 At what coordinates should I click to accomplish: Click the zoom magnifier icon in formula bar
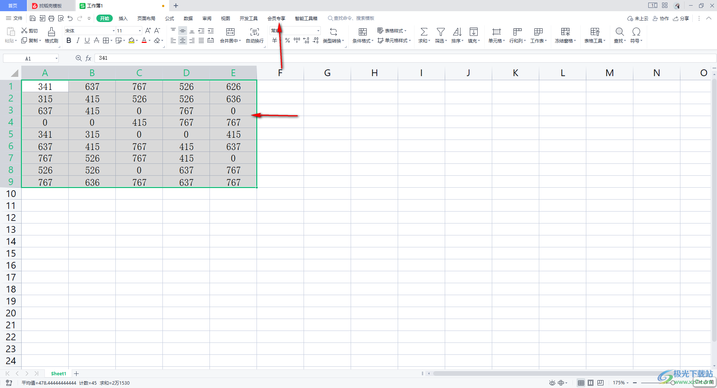click(78, 58)
